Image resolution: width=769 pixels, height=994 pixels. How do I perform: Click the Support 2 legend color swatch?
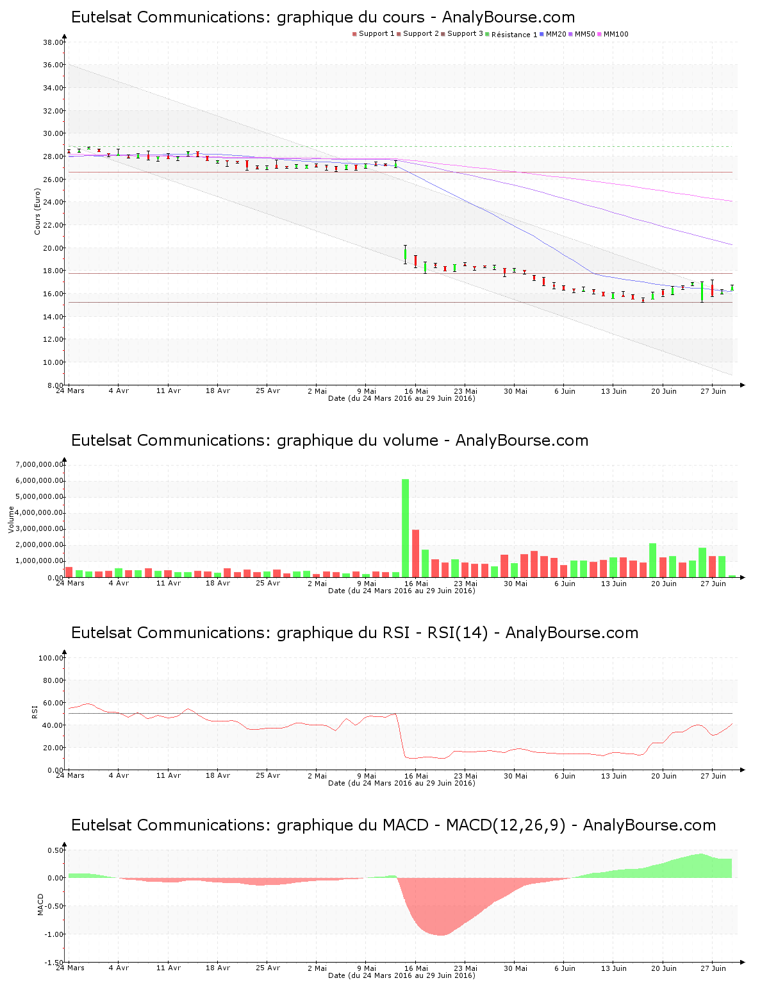coord(399,34)
